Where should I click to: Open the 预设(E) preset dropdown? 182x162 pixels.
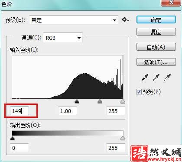click(74, 20)
